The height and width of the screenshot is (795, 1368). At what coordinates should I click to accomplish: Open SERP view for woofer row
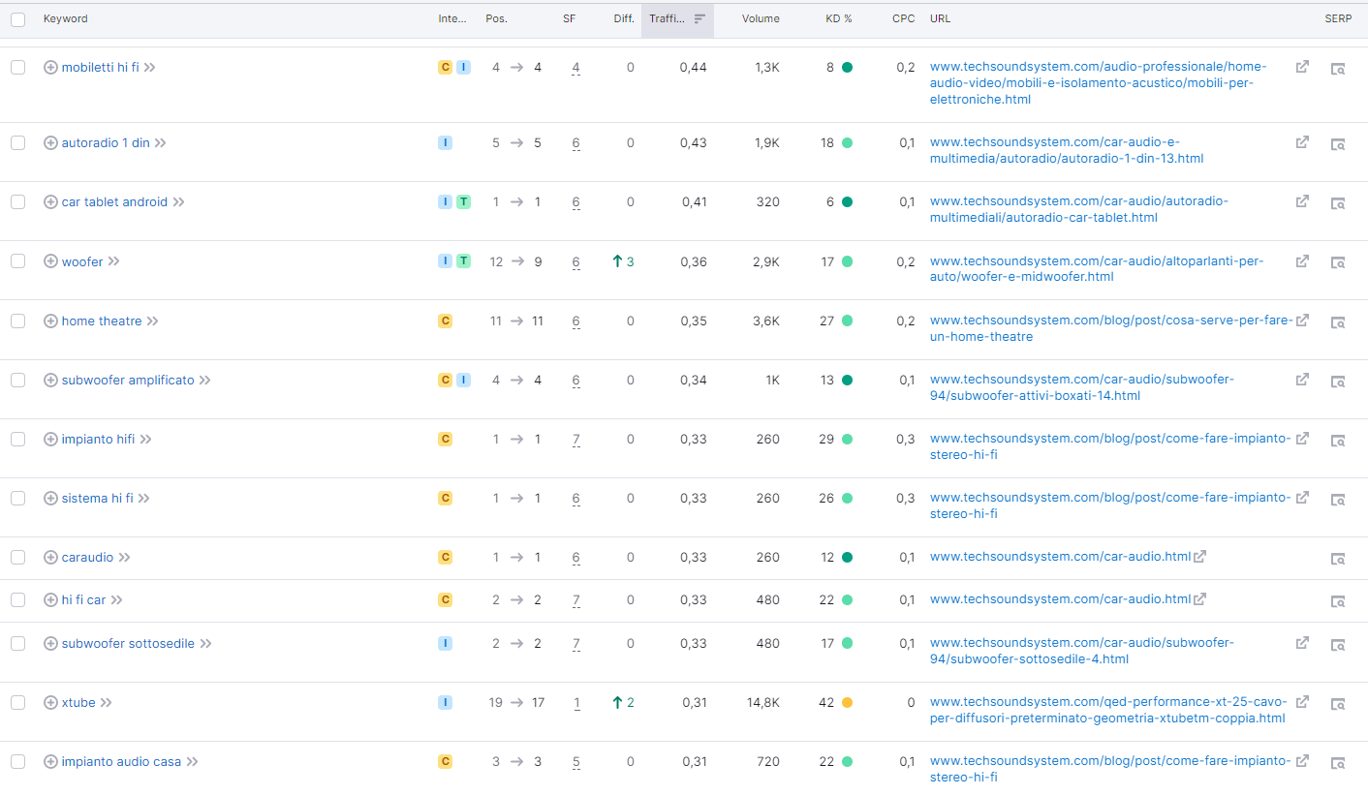[1337, 262]
